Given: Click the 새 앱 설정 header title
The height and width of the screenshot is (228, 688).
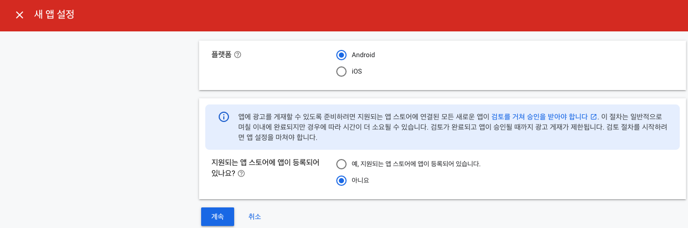Looking at the screenshot, I should (x=54, y=15).
